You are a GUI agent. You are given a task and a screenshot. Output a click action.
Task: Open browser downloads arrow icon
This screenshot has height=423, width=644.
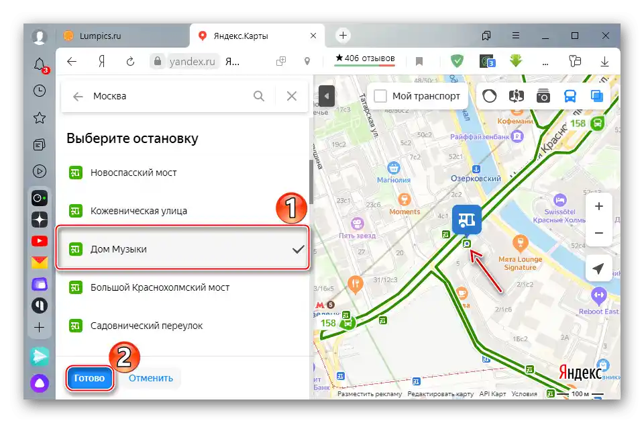[604, 62]
